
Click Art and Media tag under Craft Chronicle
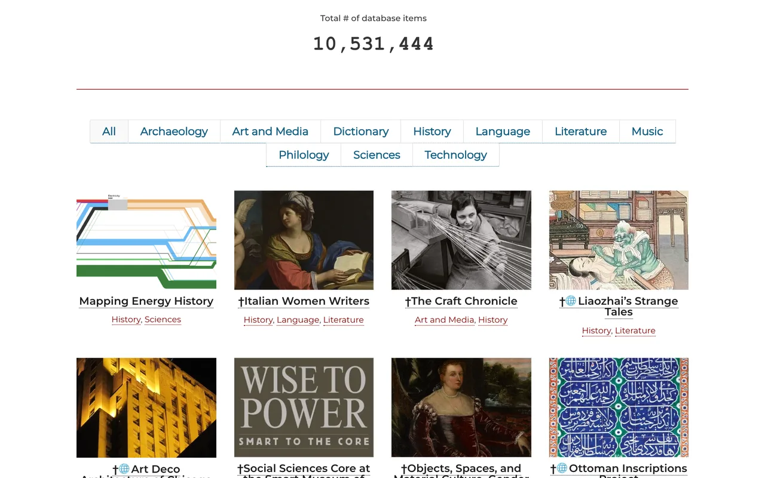point(444,320)
